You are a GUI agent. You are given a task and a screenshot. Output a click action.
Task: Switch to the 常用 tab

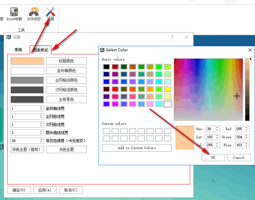pyautogui.click(x=18, y=50)
